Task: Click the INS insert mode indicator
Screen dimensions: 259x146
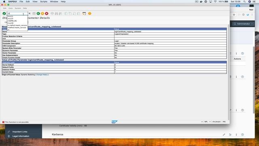Action: [224, 122]
